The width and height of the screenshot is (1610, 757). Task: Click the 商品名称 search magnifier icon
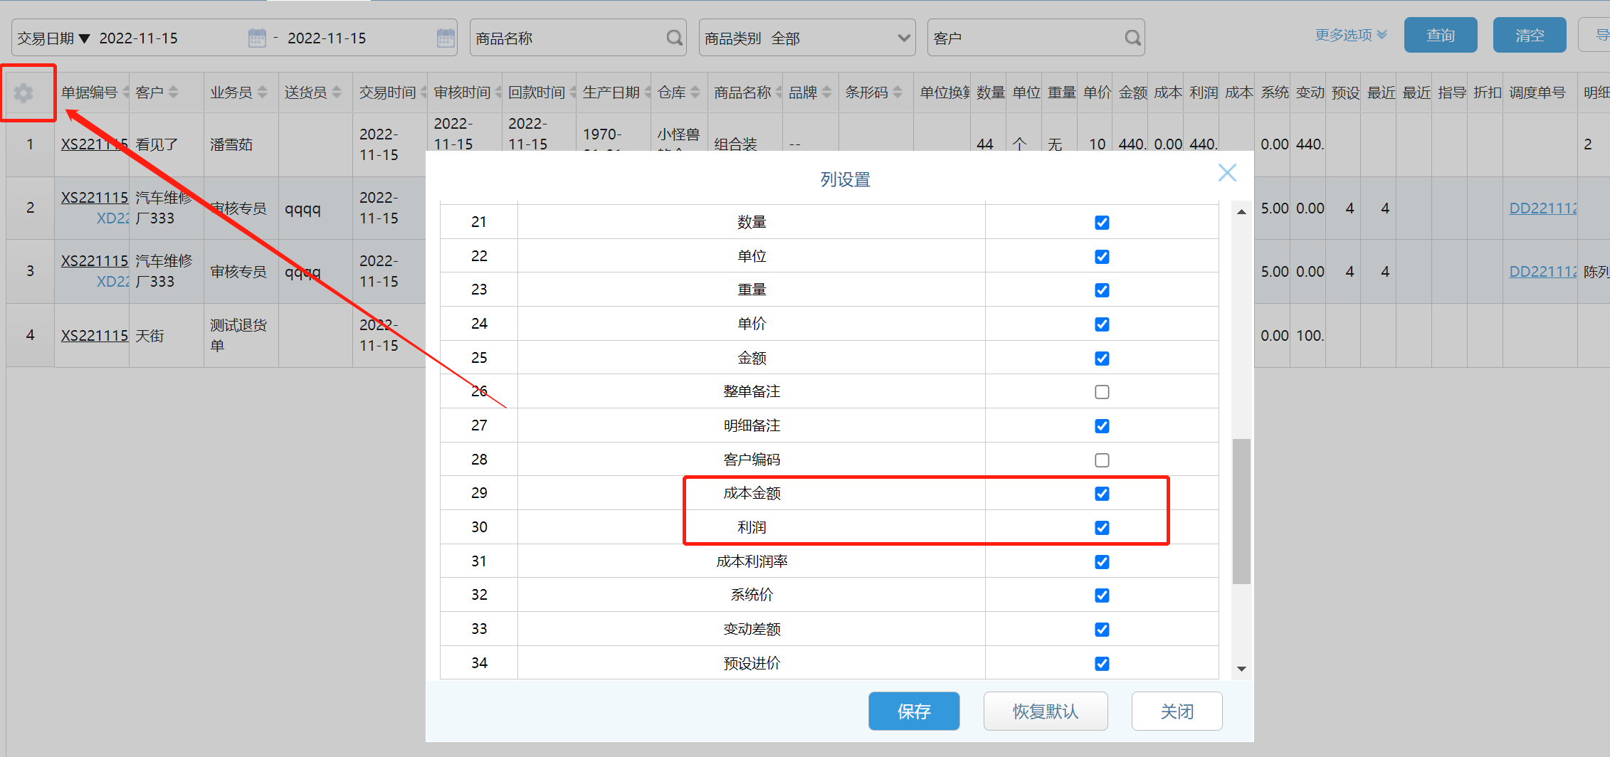674,38
